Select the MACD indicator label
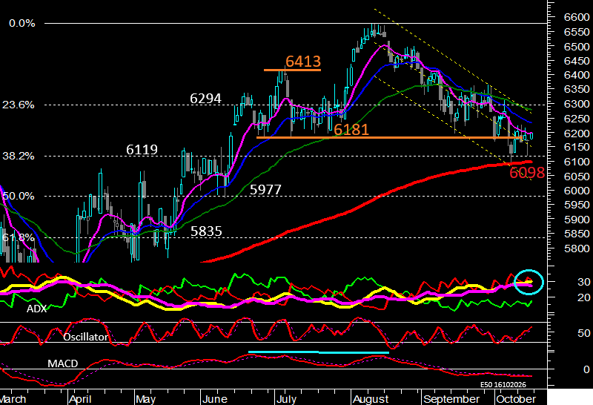This screenshot has height=405, width=593. click(x=63, y=363)
